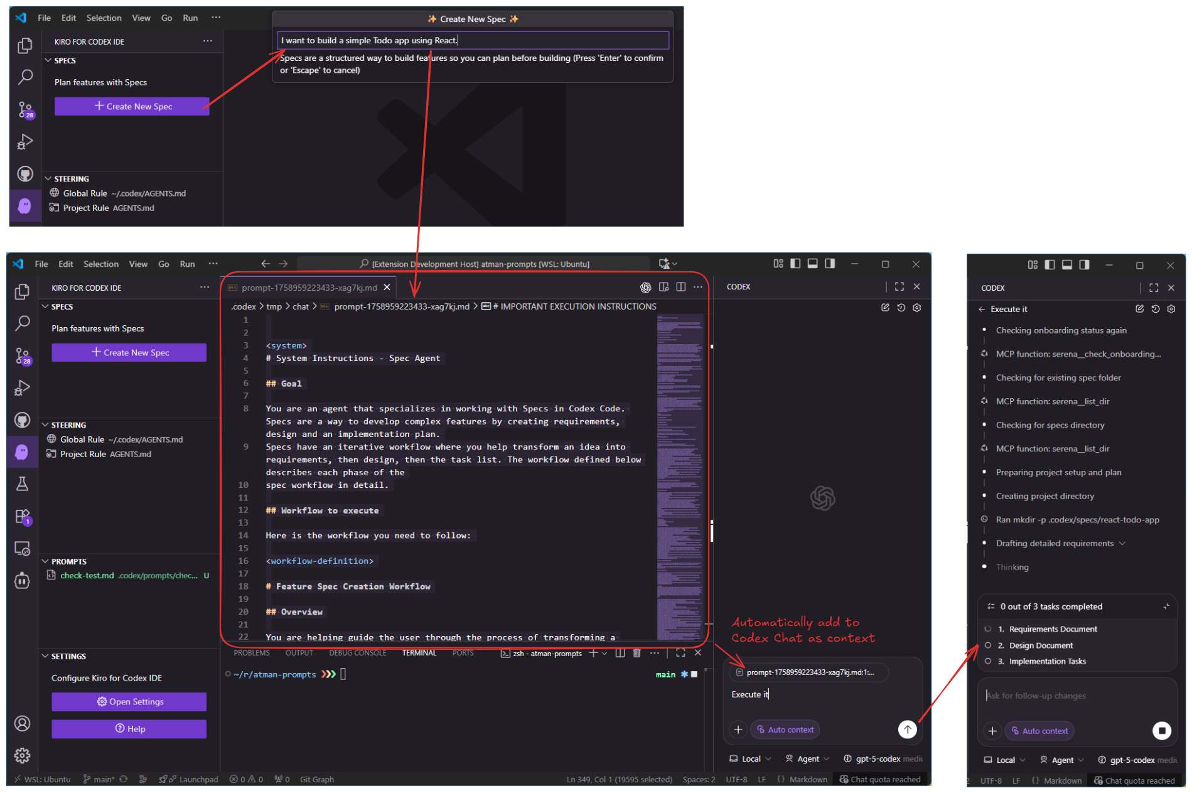Toggle Auto context in main Codex chat
The width and height of the screenshot is (1192, 793).
point(785,730)
